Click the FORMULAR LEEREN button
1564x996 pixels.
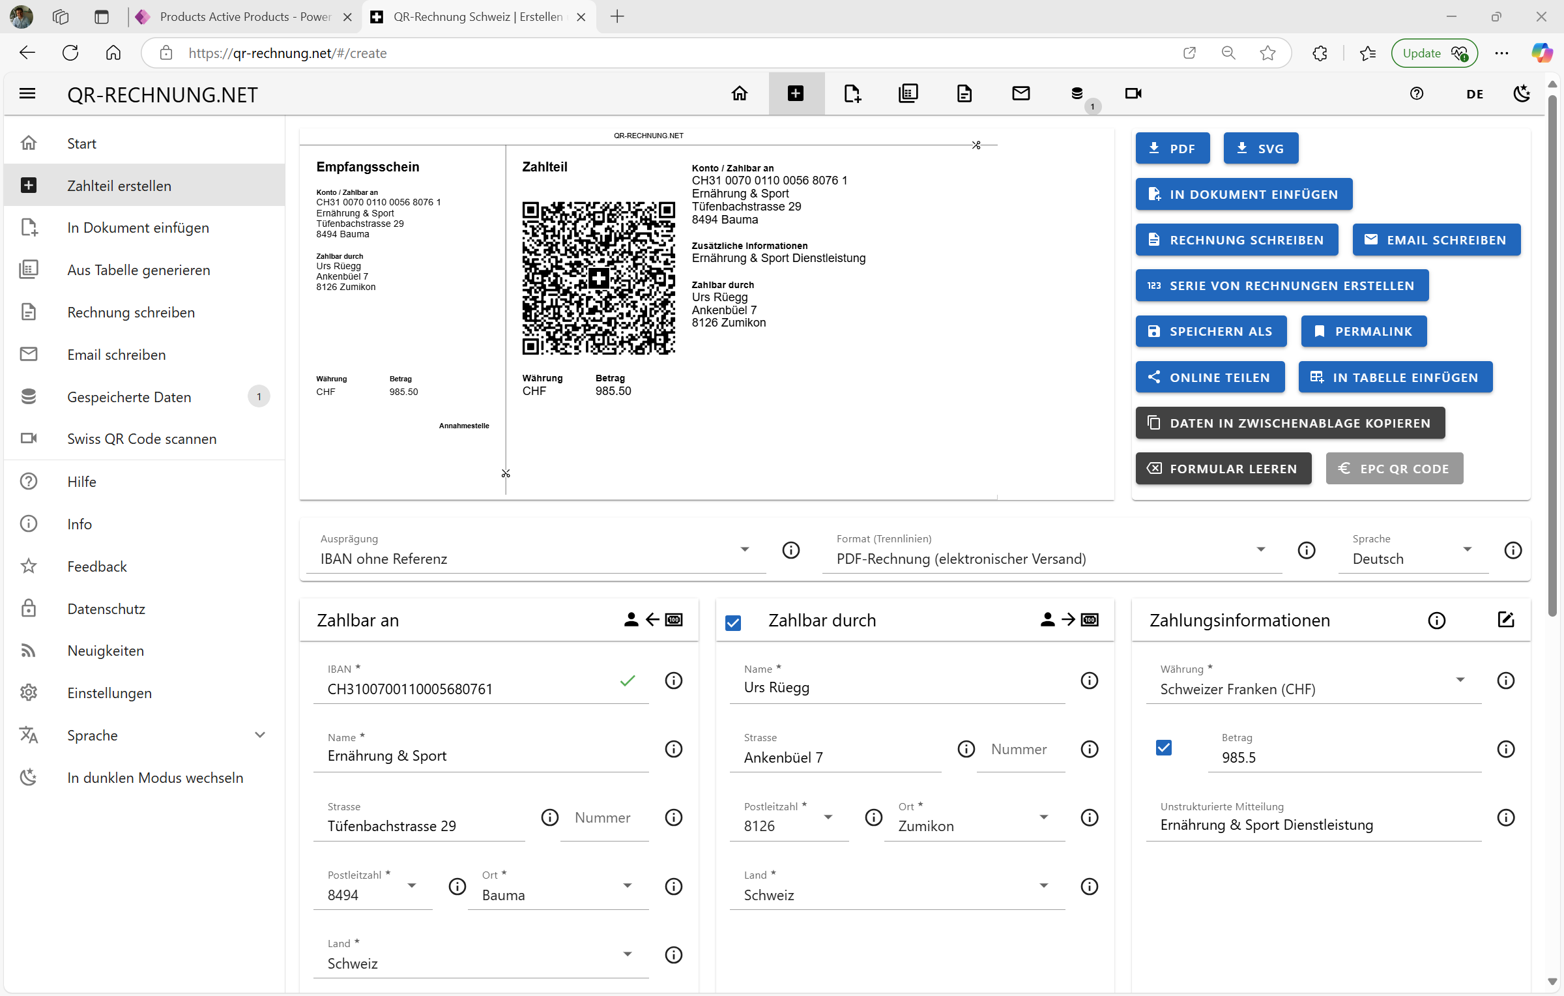tap(1223, 469)
